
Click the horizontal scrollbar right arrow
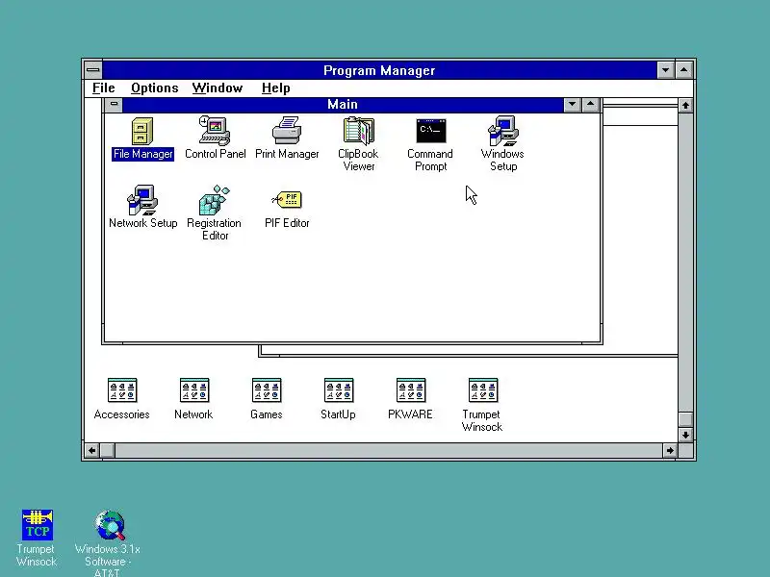coord(670,450)
